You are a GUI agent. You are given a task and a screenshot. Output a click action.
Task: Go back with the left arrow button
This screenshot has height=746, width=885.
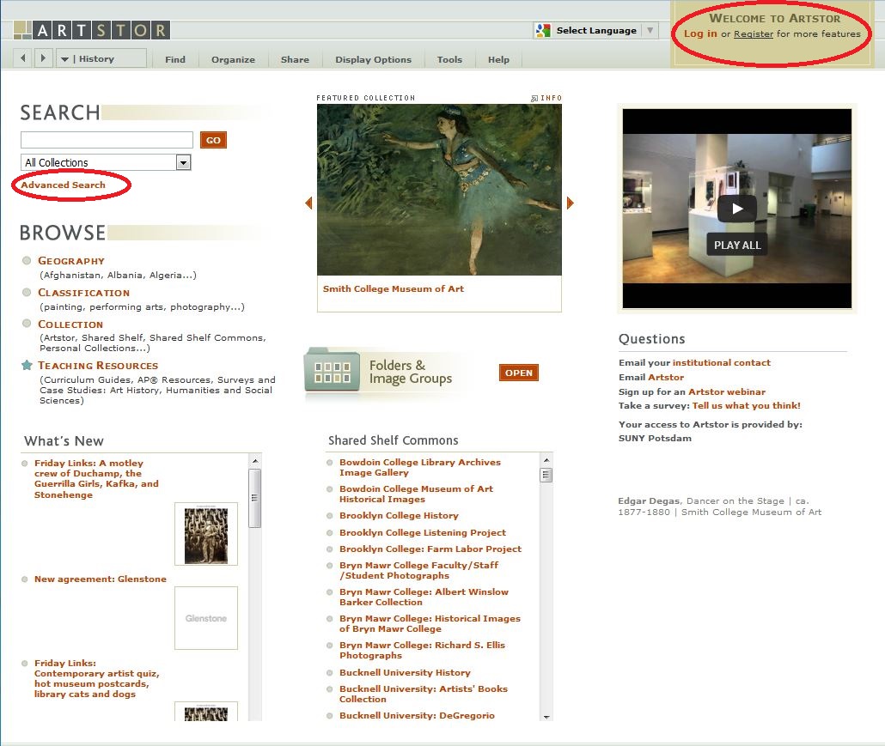23,58
